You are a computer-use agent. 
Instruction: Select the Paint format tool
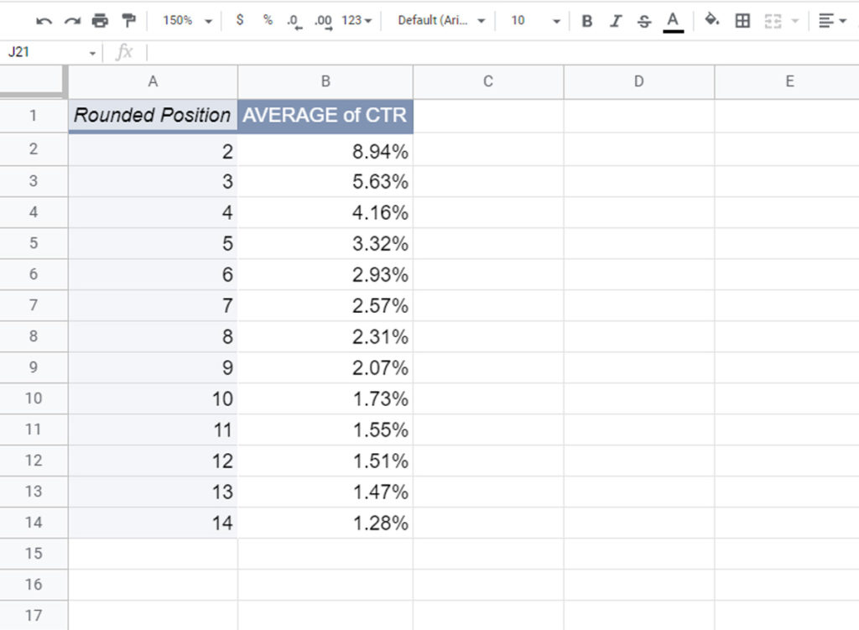(x=128, y=20)
